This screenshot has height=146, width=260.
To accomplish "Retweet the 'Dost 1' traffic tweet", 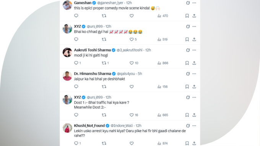I will 104,115.
